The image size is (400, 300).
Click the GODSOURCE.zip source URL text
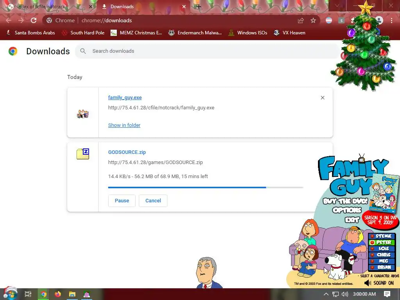tap(155, 162)
